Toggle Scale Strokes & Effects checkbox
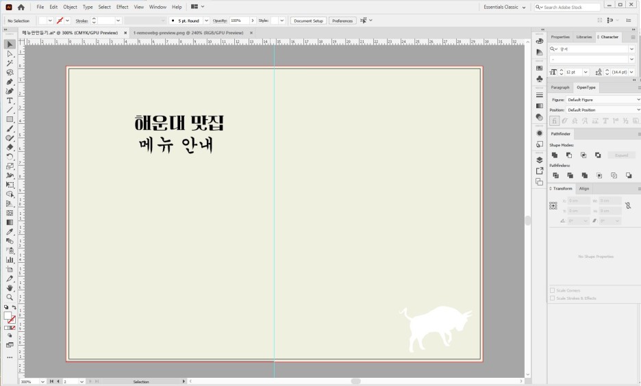Viewport: 641px width, 386px height. point(552,298)
